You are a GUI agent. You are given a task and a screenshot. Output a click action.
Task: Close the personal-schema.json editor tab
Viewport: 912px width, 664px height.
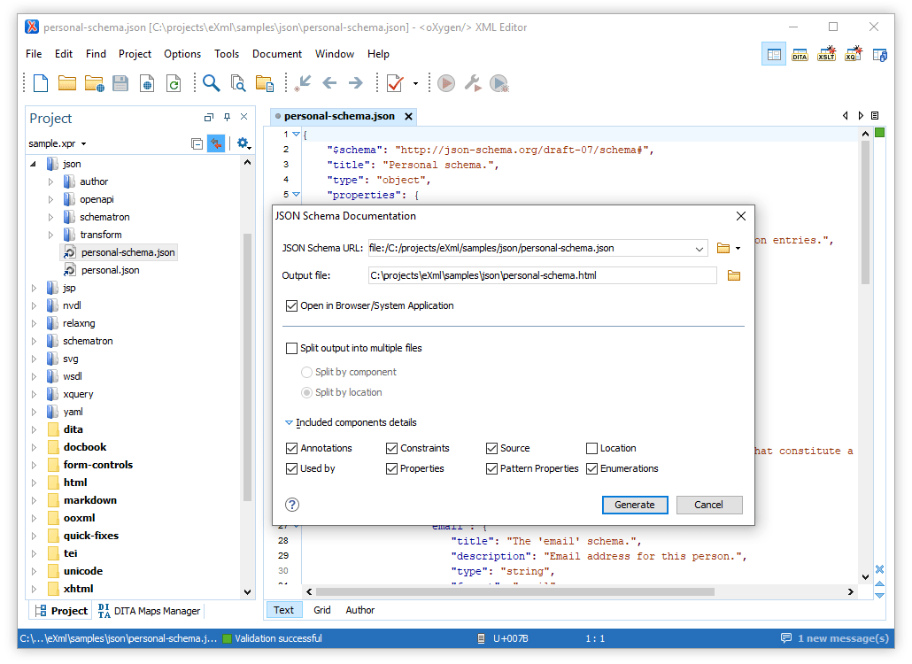[x=409, y=116]
